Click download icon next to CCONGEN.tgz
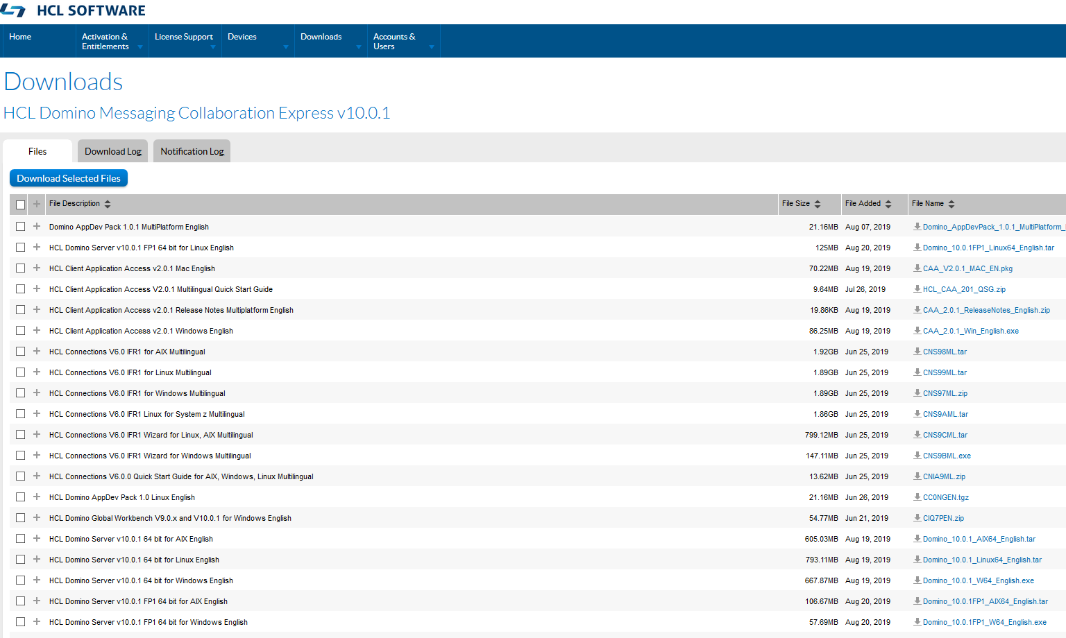Image resolution: width=1066 pixels, height=638 pixels. click(x=917, y=497)
